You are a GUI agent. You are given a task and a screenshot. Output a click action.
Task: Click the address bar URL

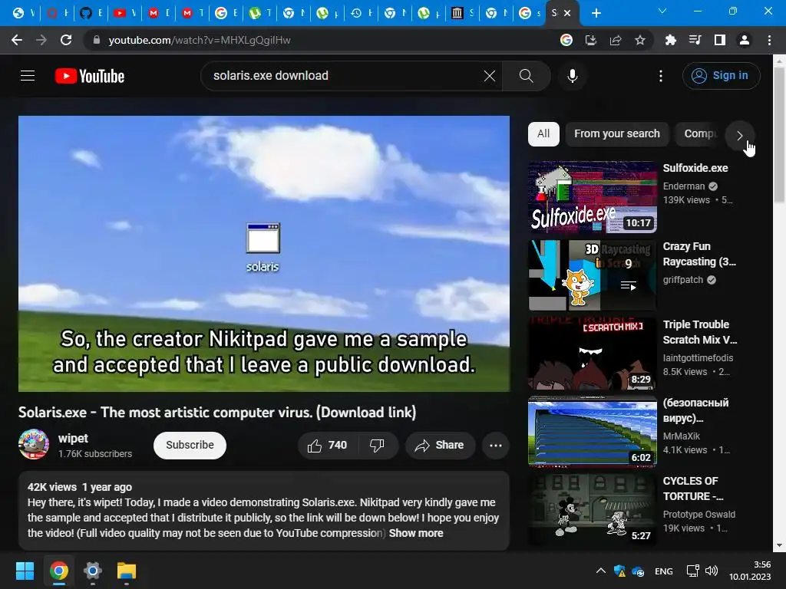coord(199,40)
